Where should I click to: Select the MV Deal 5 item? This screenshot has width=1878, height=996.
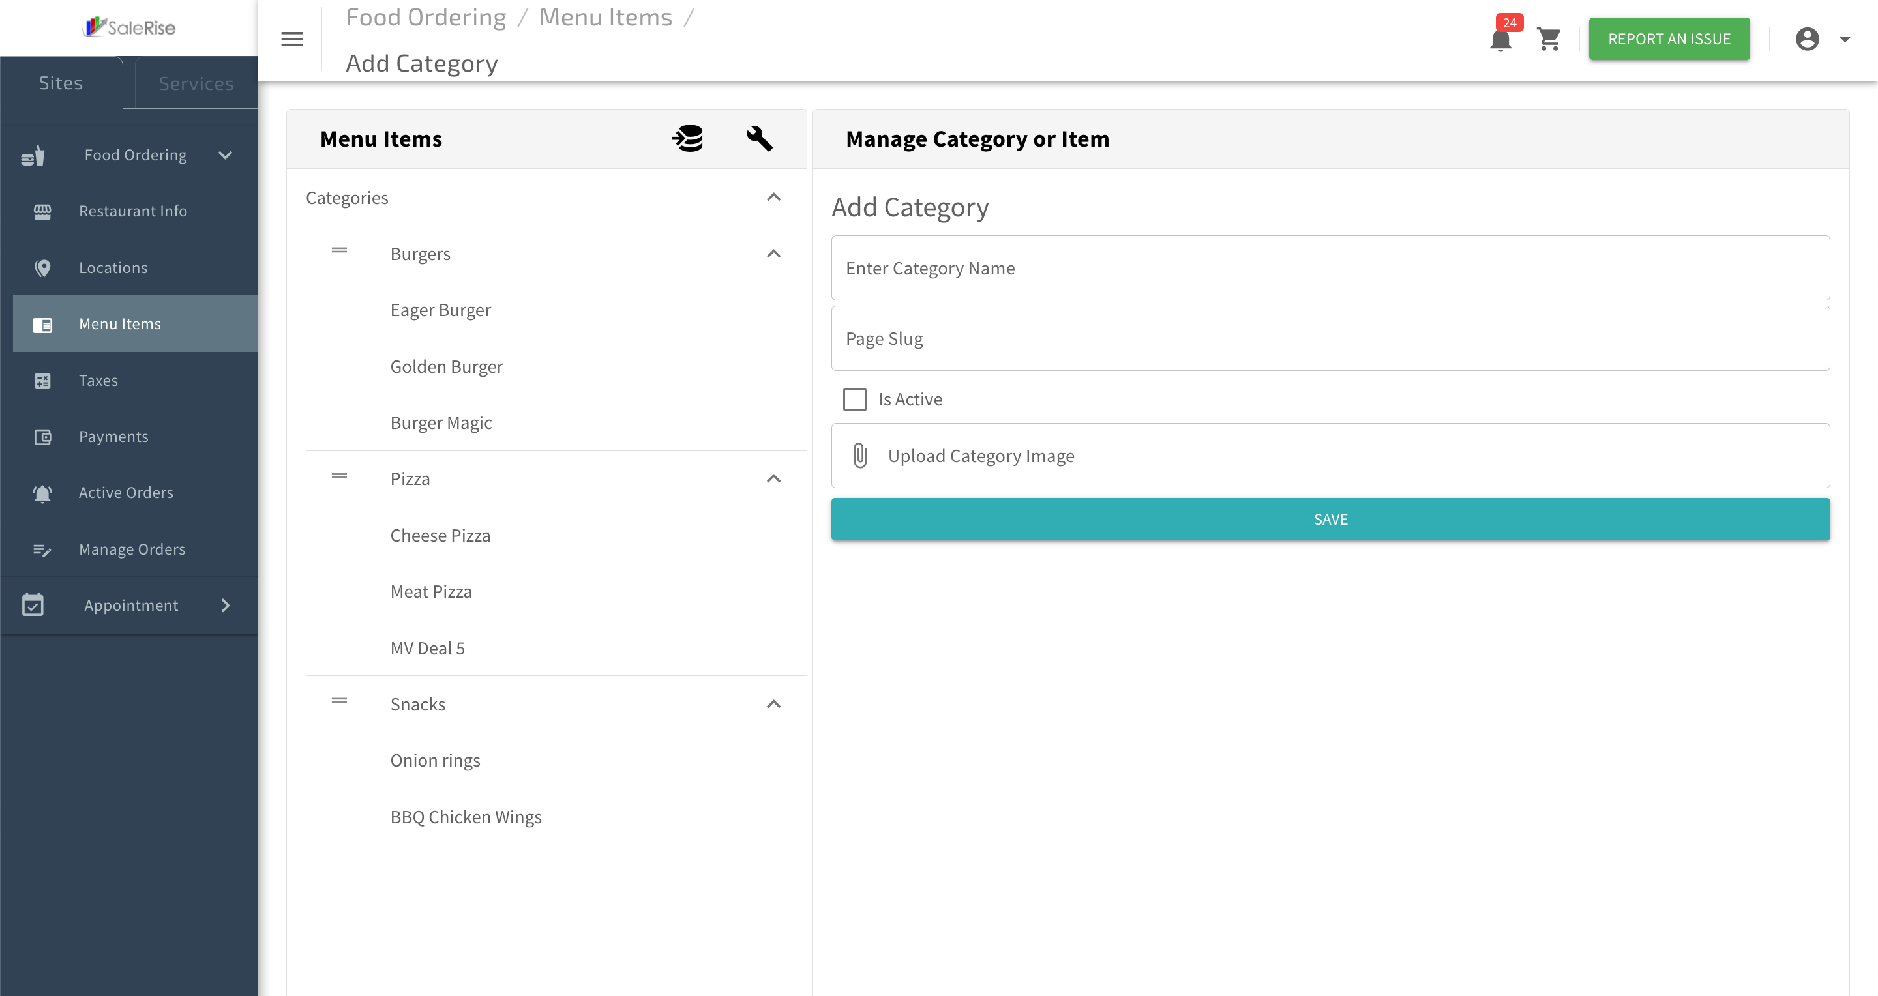(x=427, y=648)
